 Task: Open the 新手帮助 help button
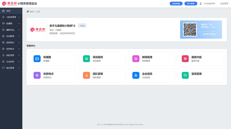pos(190,4)
